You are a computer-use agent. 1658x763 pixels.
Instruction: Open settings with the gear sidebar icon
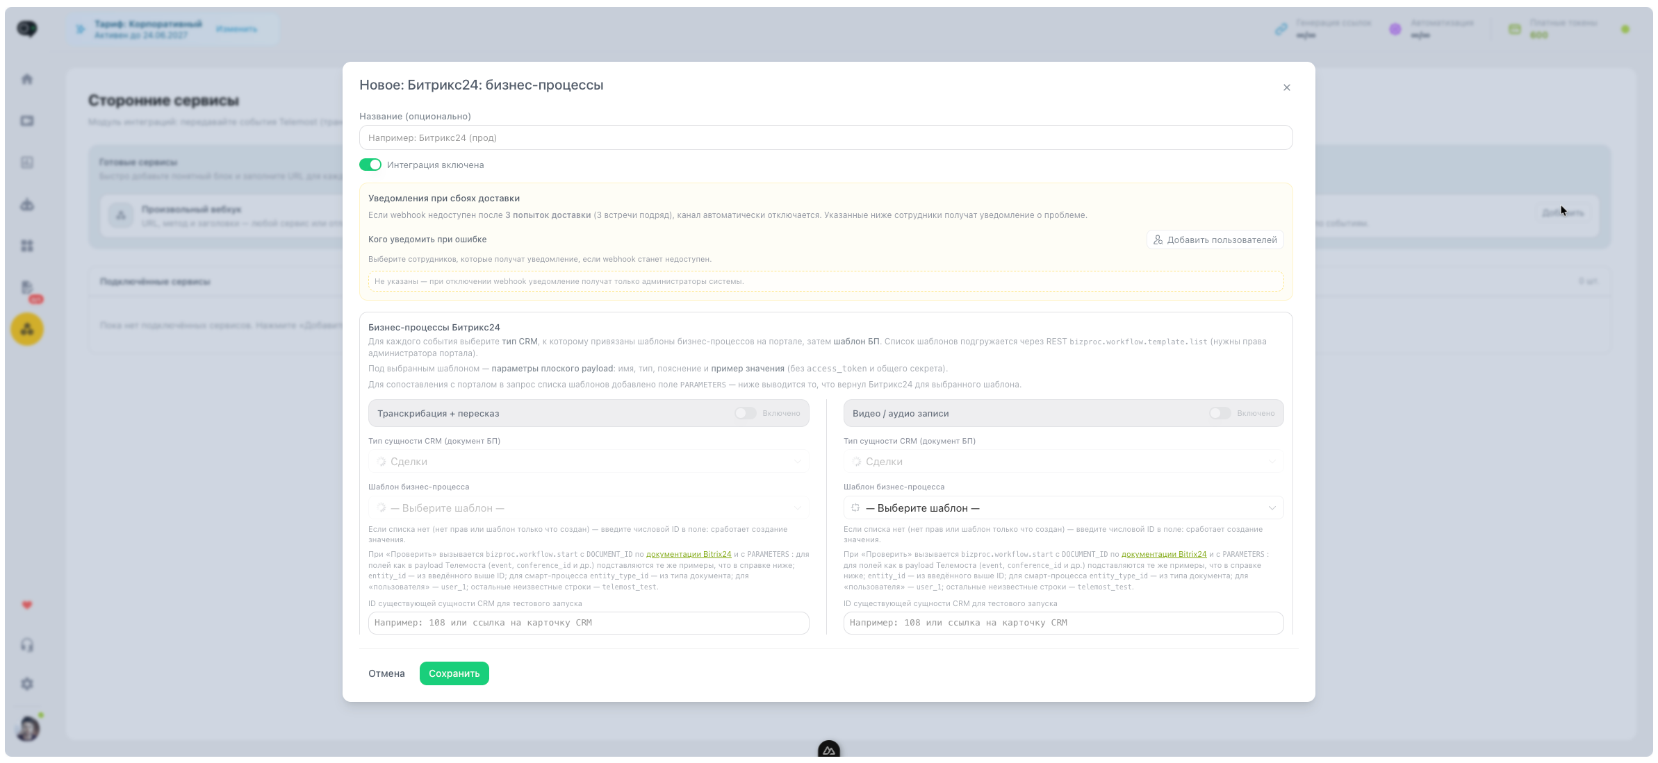tap(27, 684)
